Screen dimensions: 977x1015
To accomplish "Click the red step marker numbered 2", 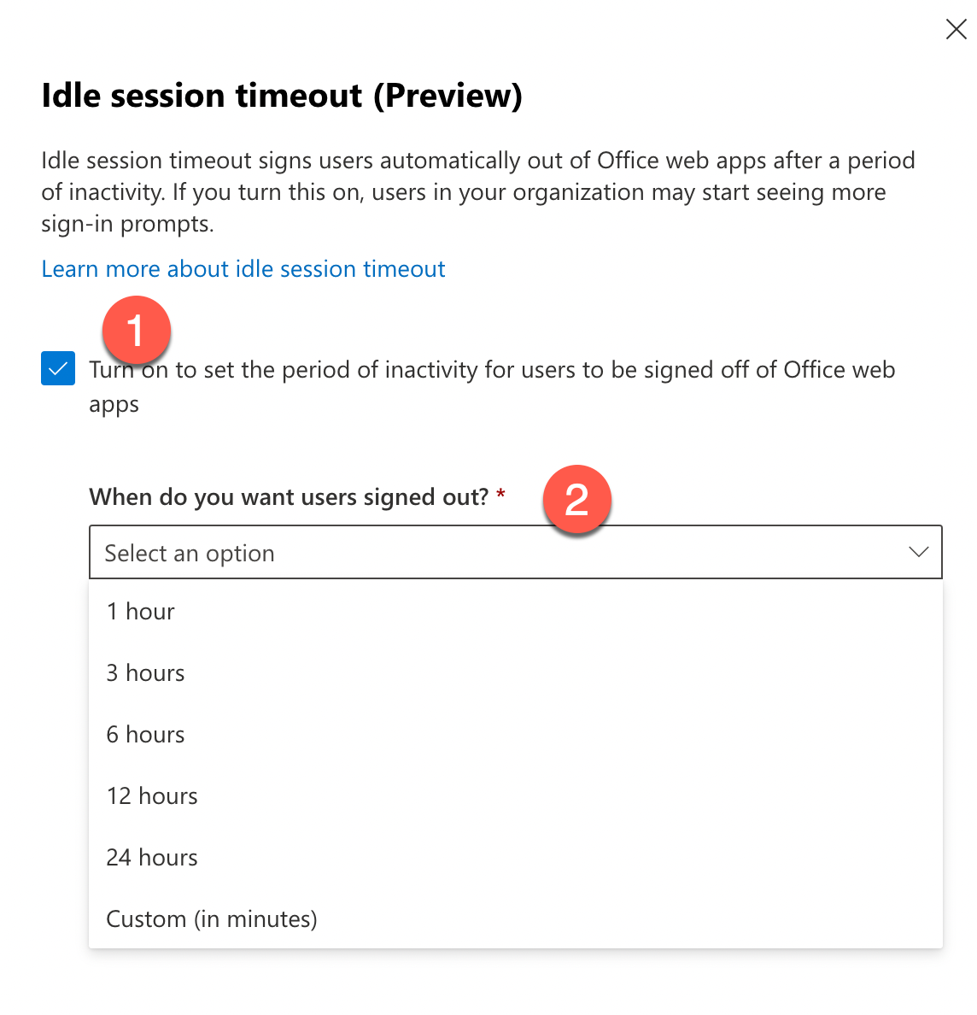I will tap(577, 500).
